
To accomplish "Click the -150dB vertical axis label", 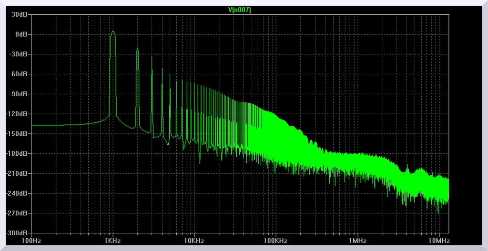I will (17, 134).
